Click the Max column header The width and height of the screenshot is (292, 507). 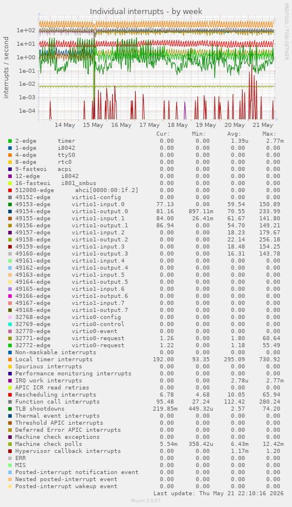point(269,134)
